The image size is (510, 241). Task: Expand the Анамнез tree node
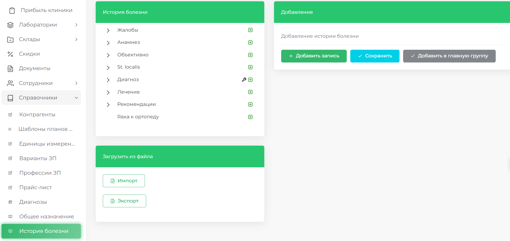click(x=108, y=43)
